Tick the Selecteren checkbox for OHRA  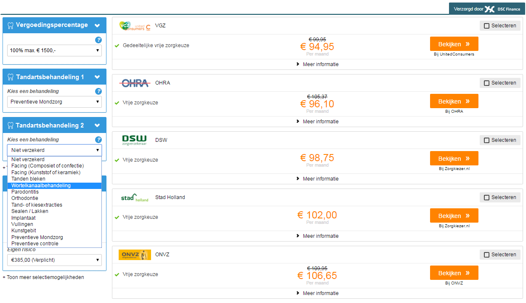click(486, 83)
